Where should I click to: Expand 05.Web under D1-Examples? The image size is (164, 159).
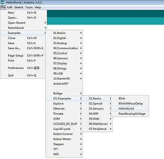coord(97,119)
